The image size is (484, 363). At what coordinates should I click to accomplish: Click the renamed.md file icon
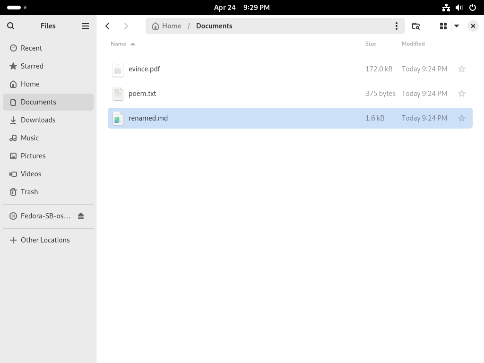pos(118,118)
